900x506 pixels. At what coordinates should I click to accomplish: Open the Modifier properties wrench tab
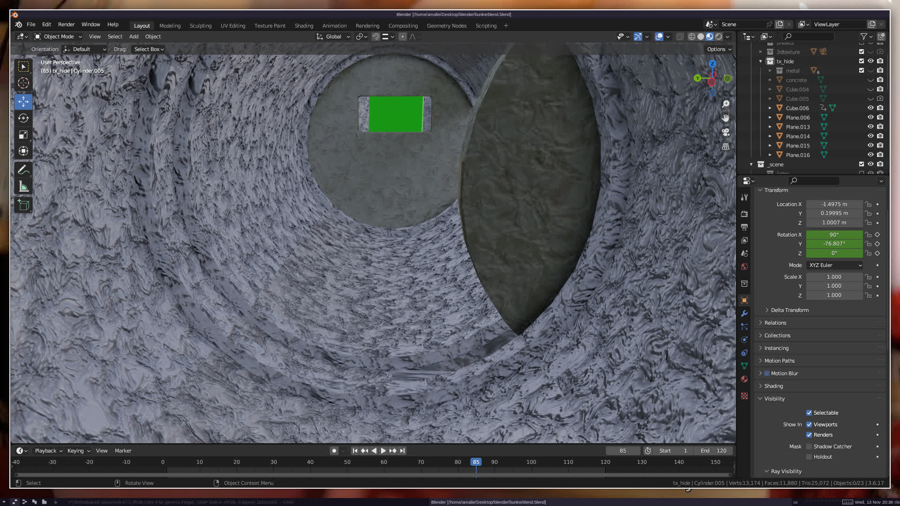pyautogui.click(x=744, y=313)
